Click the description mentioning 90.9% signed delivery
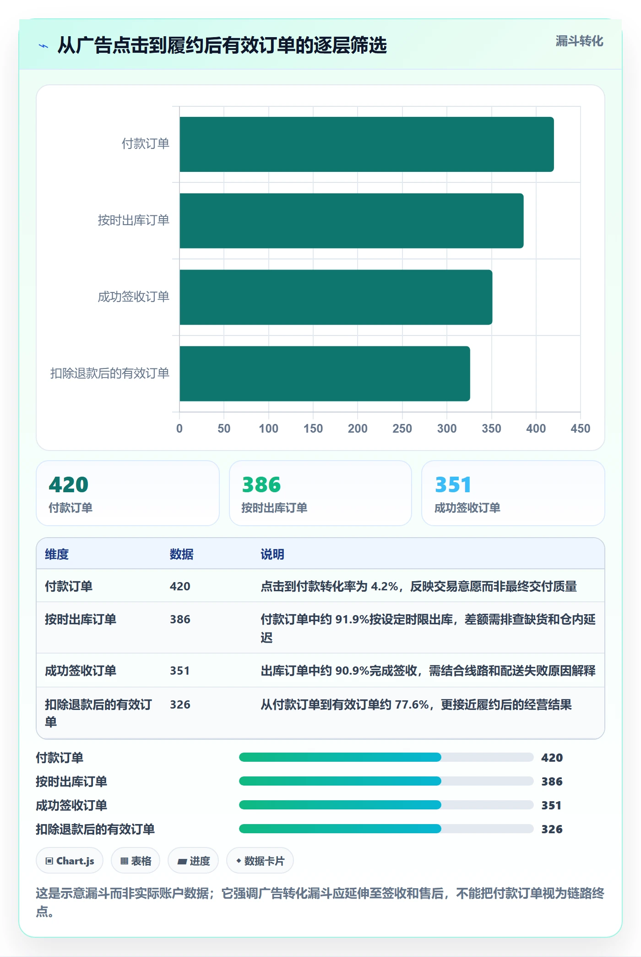The image size is (641, 957). tap(428, 671)
